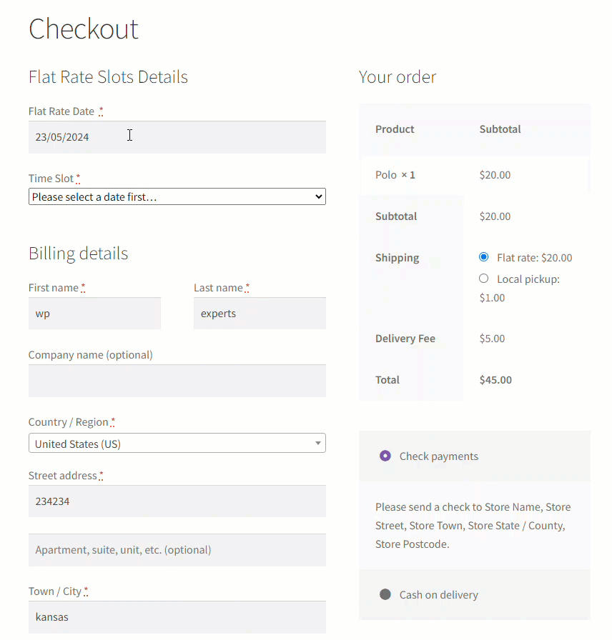This screenshot has width=612, height=640.
Task: Click the First name field
Action: (94, 313)
